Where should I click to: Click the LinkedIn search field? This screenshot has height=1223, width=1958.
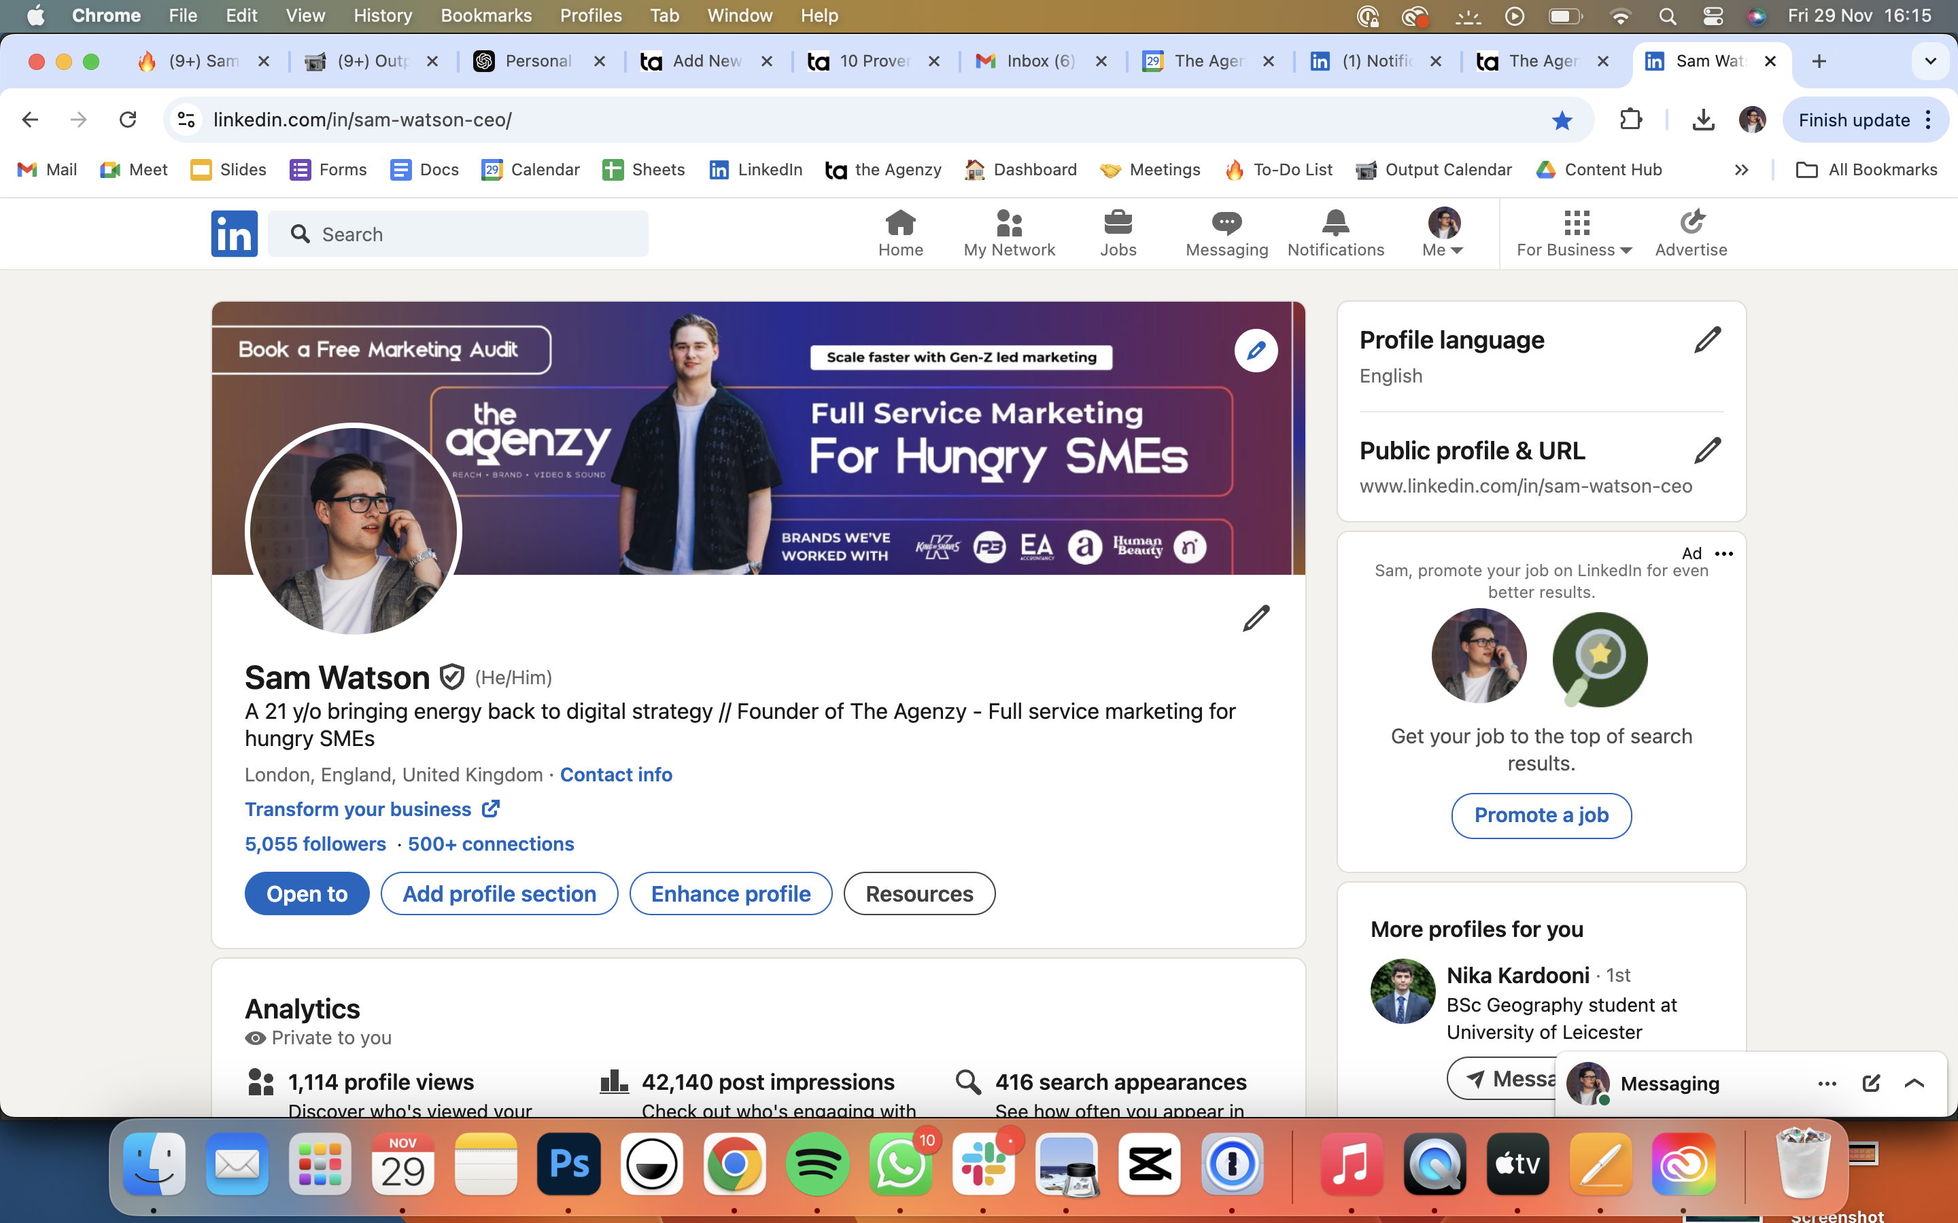458,234
